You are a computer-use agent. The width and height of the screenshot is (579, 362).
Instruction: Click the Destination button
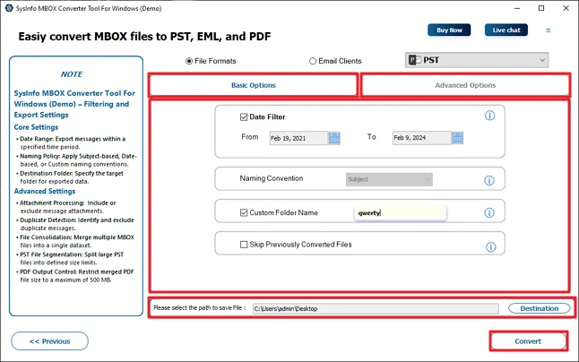[540, 308]
